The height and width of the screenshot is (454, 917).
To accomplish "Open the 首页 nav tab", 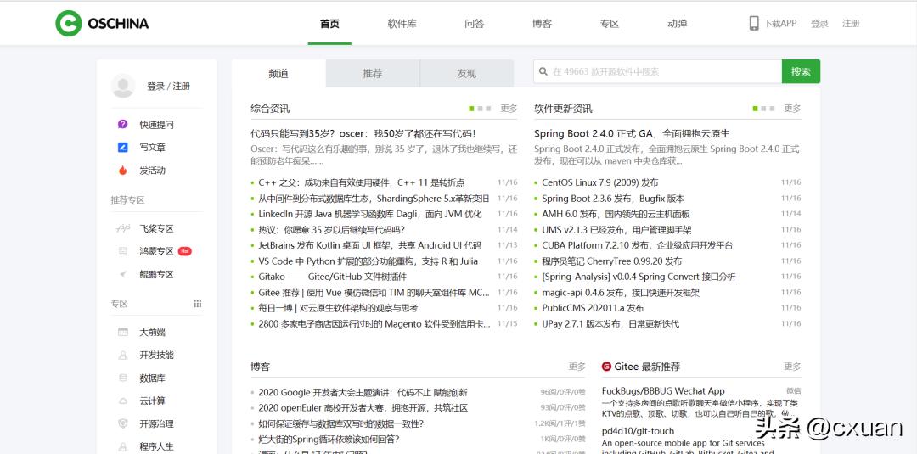I will pyautogui.click(x=329, y=24).
